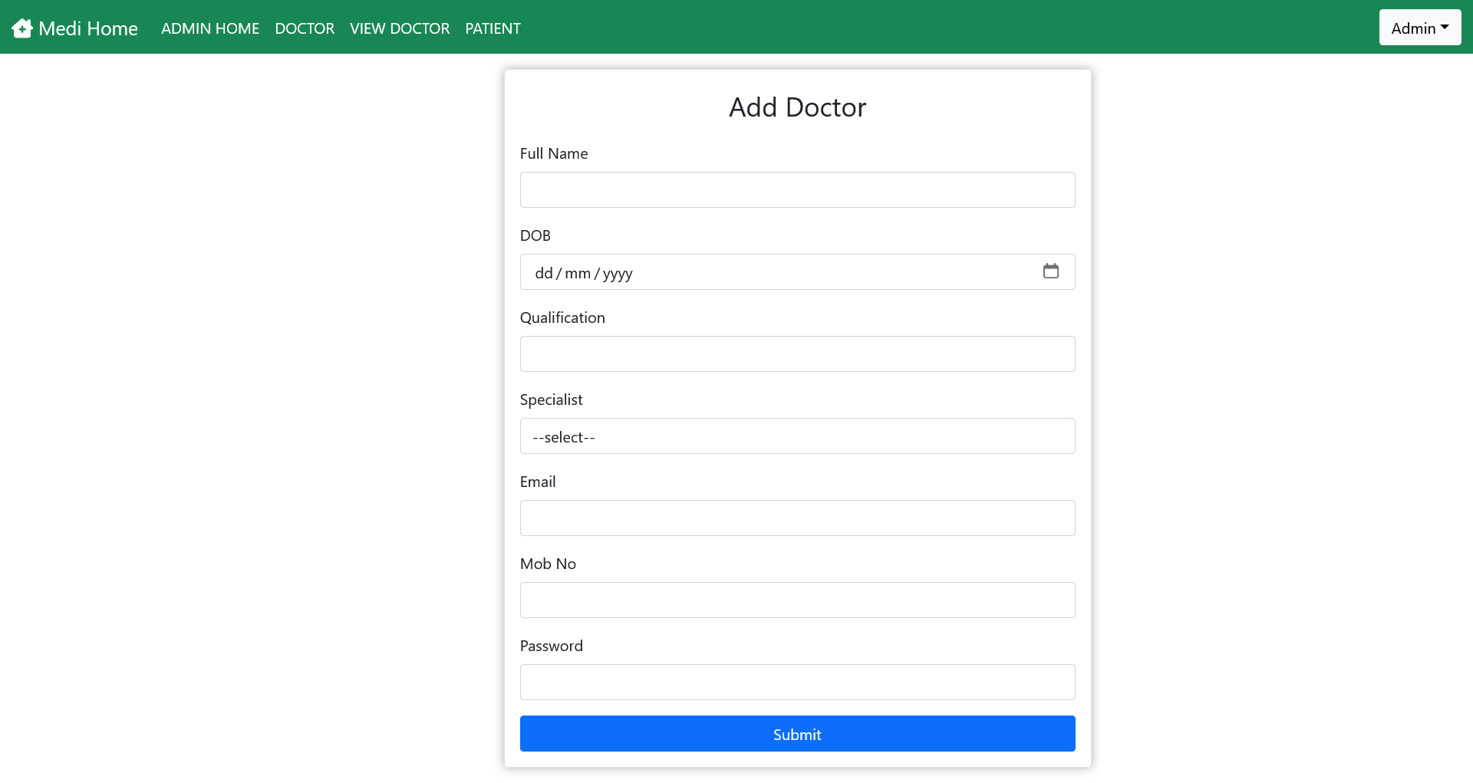
Task: Click the Mob No input field
Action: pos(797,600)
